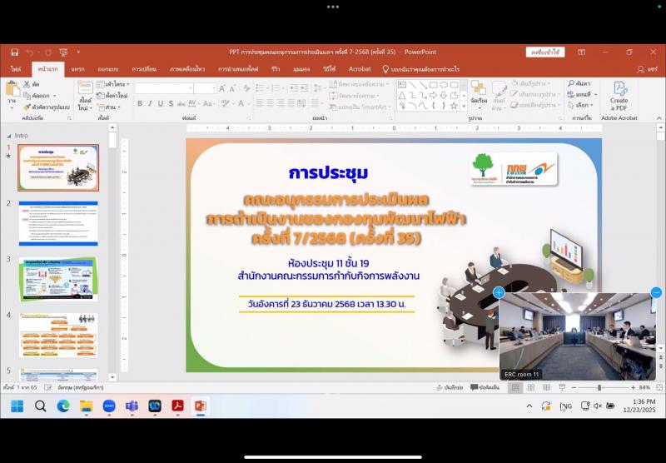
Task: Click Increase Font Size icon
Action: (x=221, y=88)
